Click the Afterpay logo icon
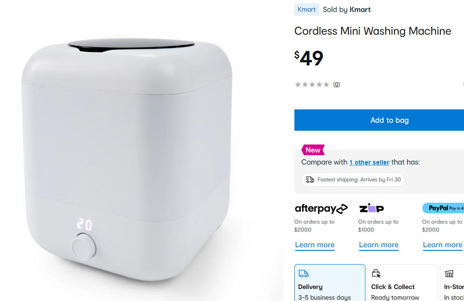The width and height of the screenshot is (464, 301). tap(321, 209)
